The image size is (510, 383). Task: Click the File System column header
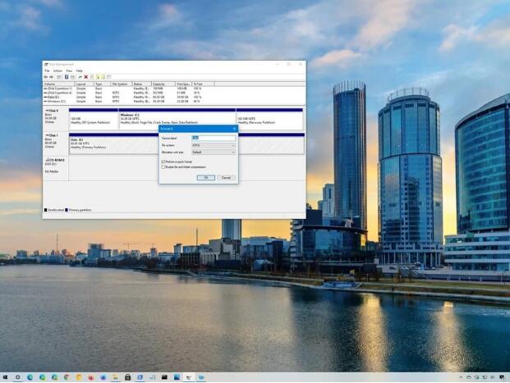[122, 84]
